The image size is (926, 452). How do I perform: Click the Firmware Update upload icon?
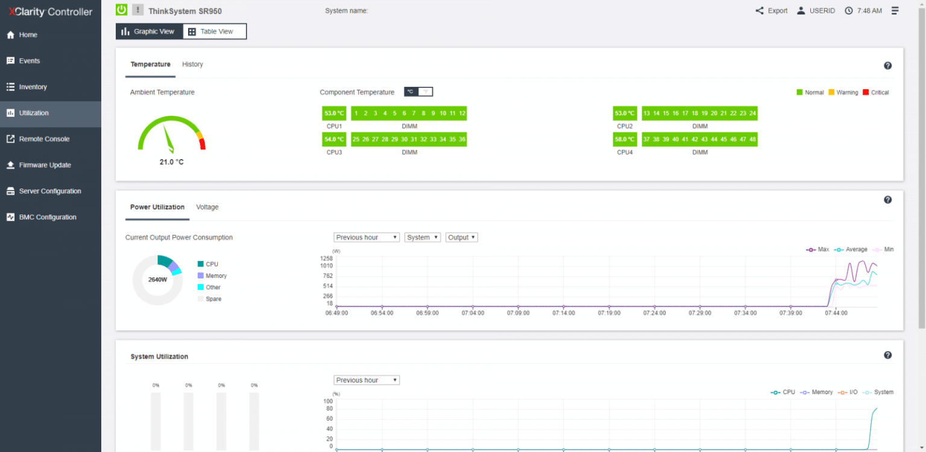[x=10, y=165]
